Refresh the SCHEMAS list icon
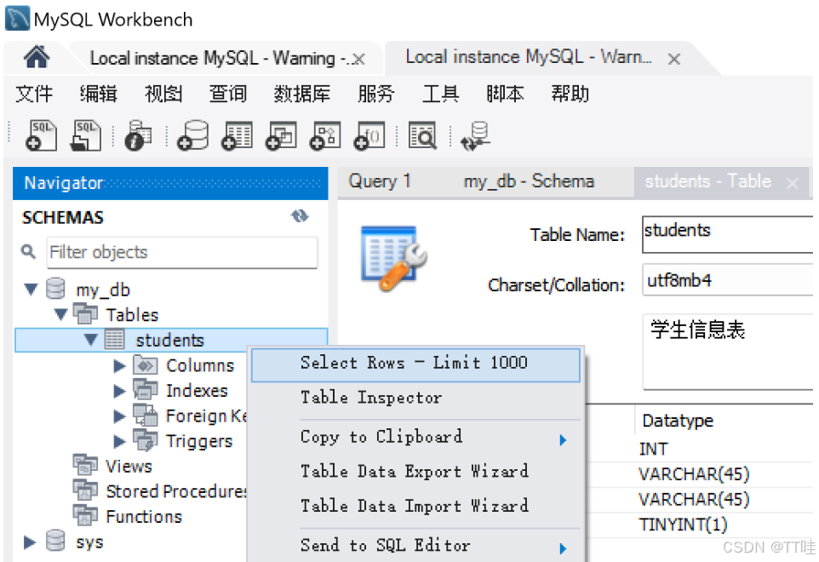 300,215
